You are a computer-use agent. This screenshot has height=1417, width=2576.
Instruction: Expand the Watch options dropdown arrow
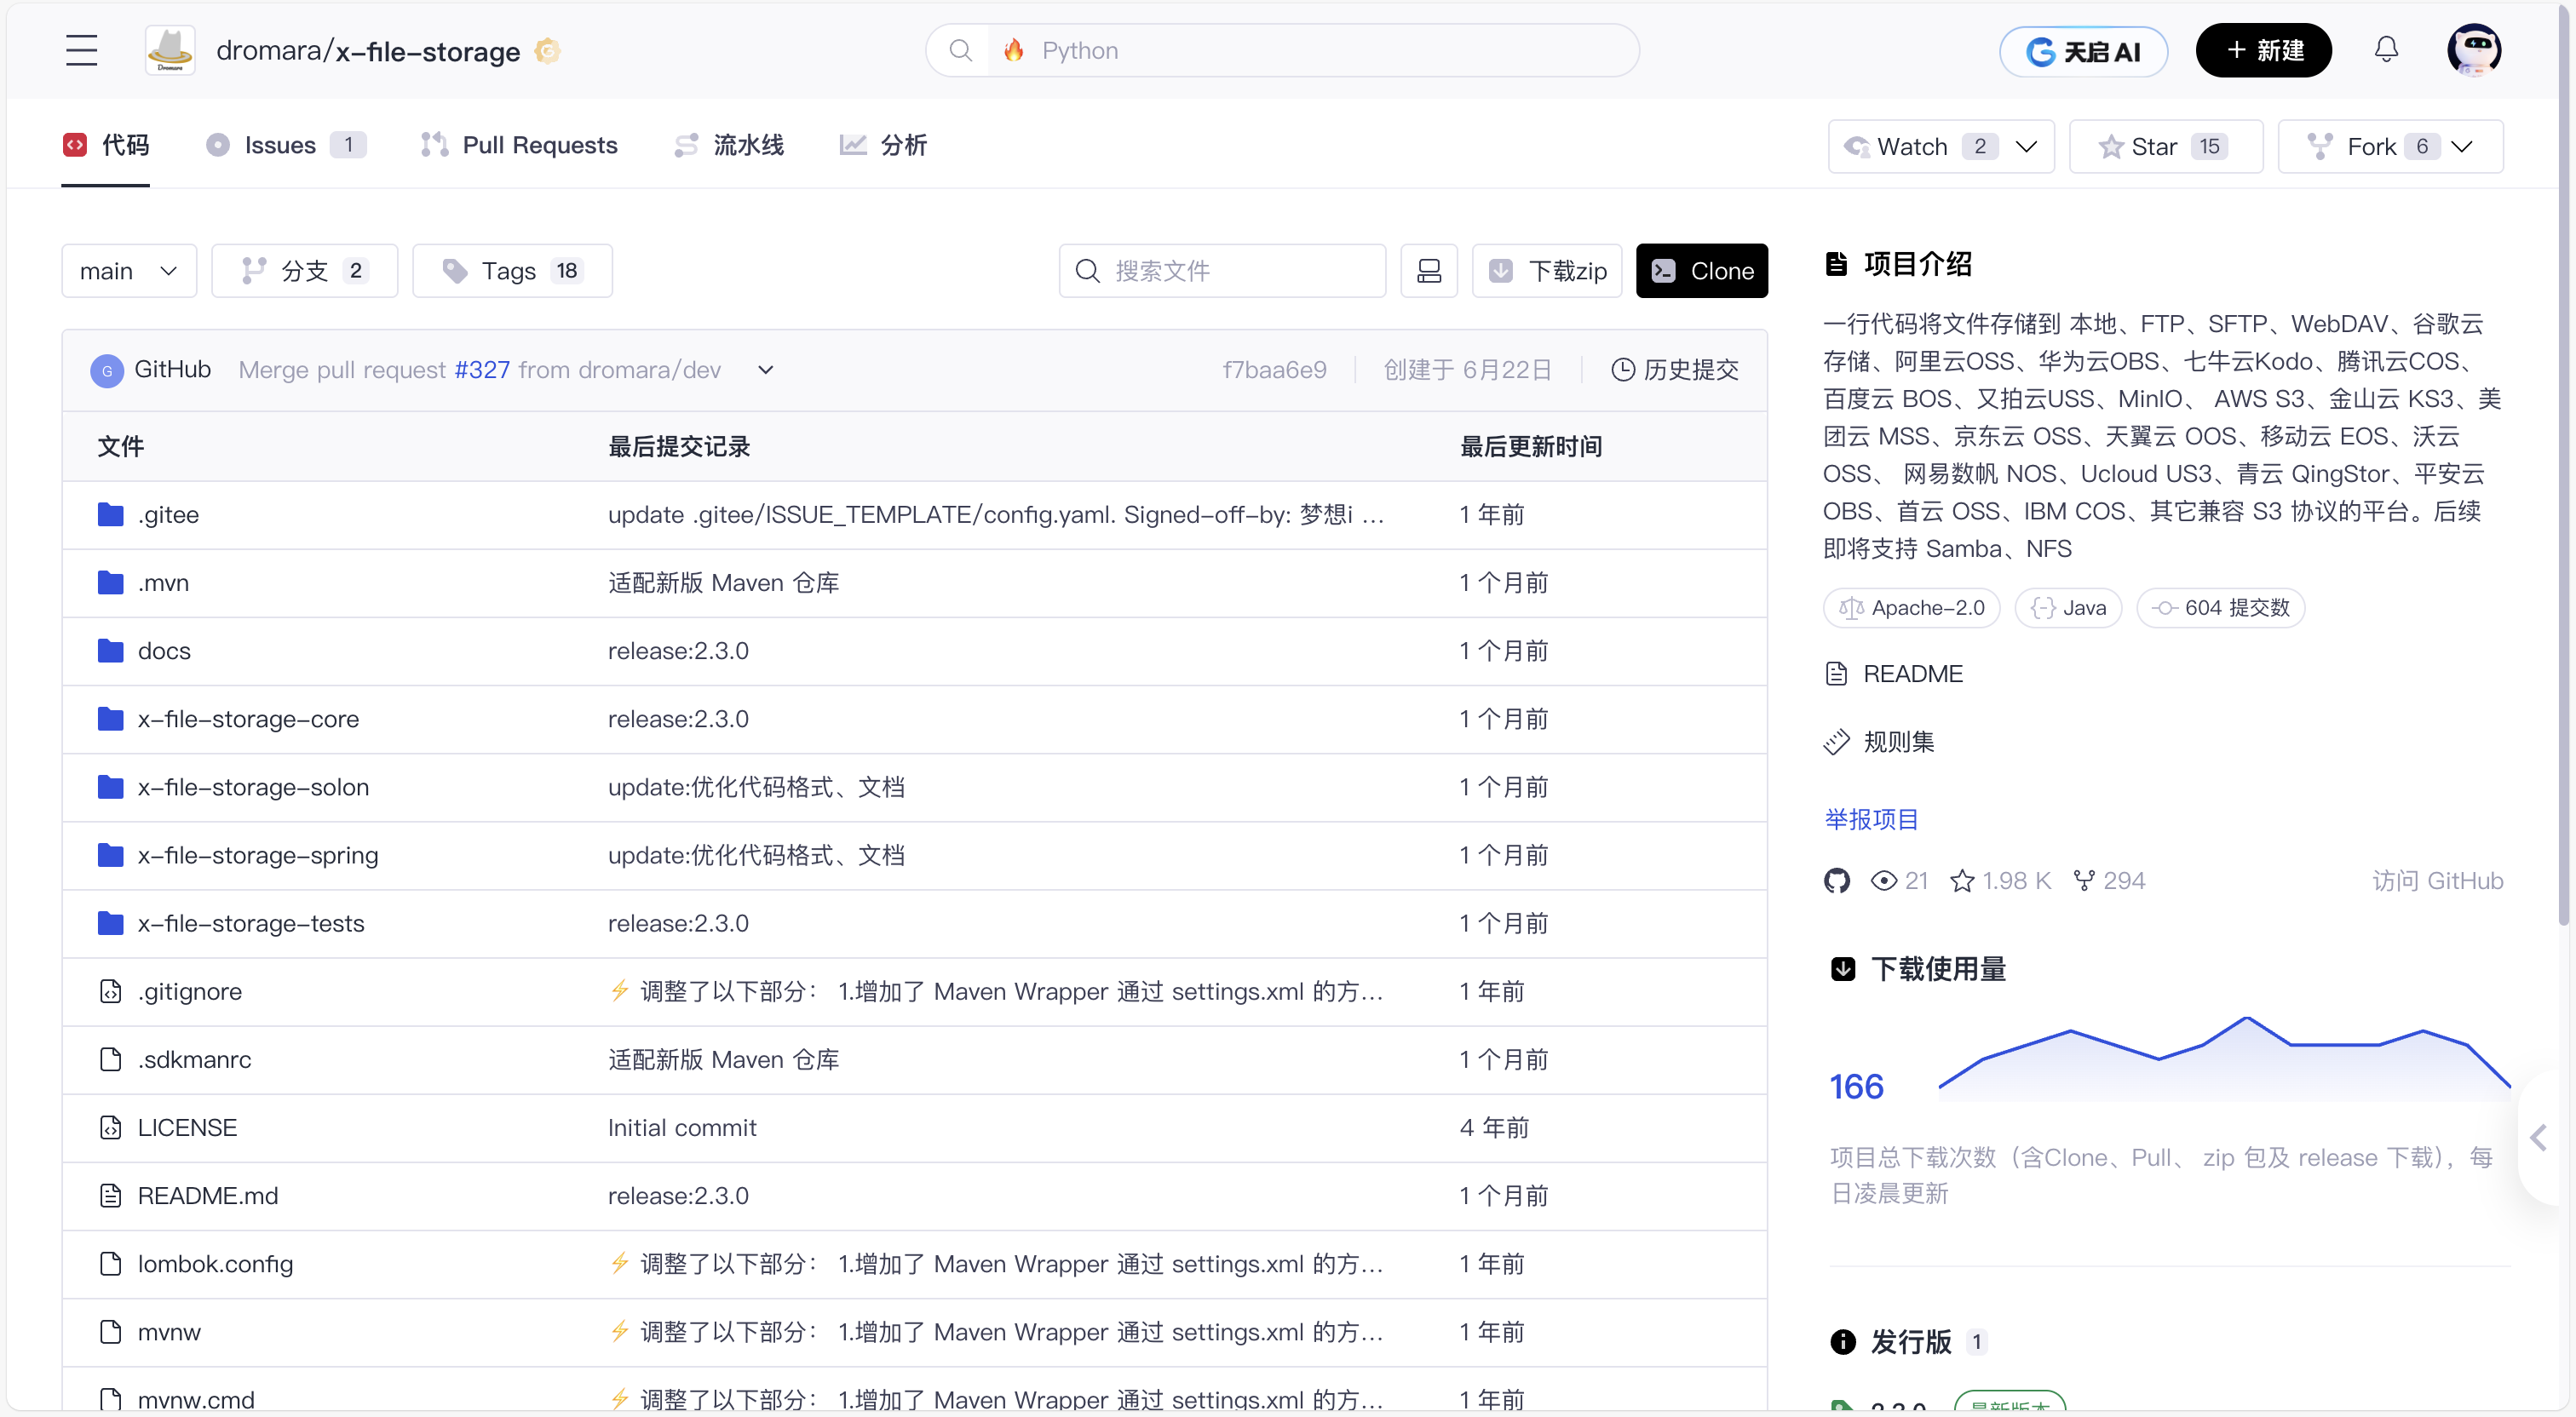point(2026,147)
